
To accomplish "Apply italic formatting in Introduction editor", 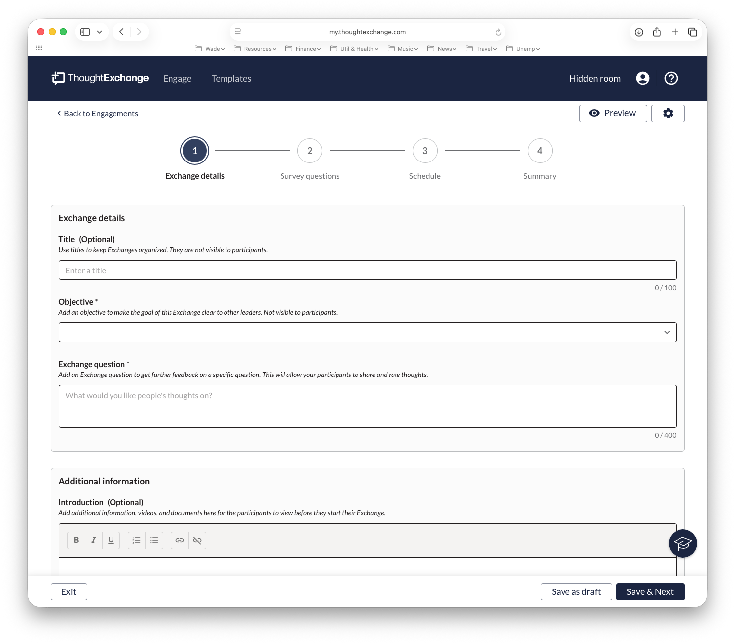I will coord(94,540).
